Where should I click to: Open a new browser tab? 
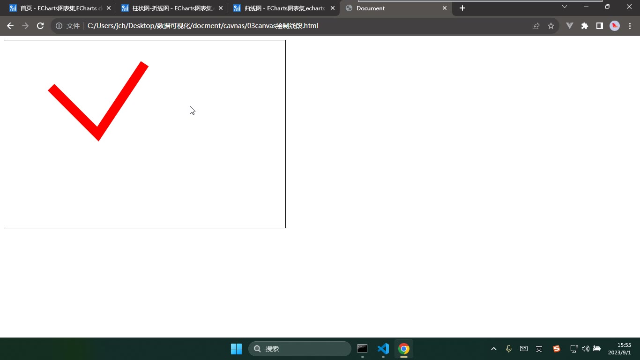tap(462, 8)
